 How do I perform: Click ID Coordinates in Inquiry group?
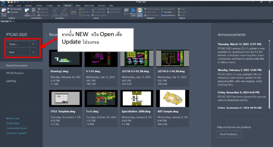pos(99,9)
